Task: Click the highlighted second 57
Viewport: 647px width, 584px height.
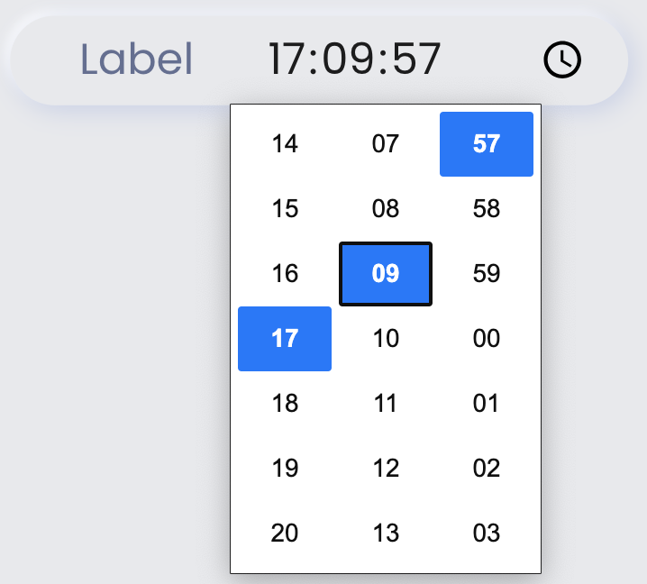Action: pyautogui.click(x=487, y=144)
